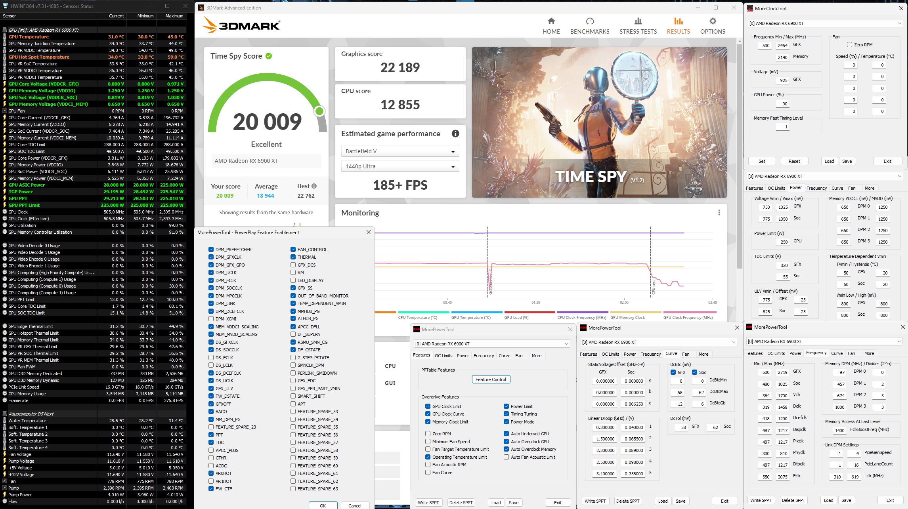Enable the Fan Curve overdrive feature
This screenshot has height=509, width=908.
tap(428, 473)
